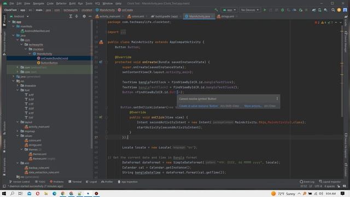This screenshot has height=197, width=350.
Task: Click More actions link in error popup
Action: point(253,106)
